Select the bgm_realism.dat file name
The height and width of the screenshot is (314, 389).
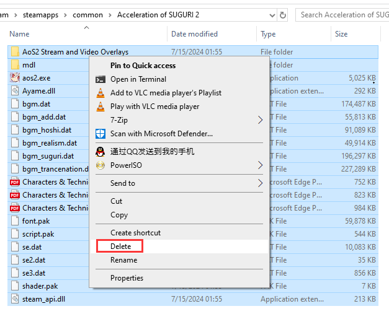point(50,143)
